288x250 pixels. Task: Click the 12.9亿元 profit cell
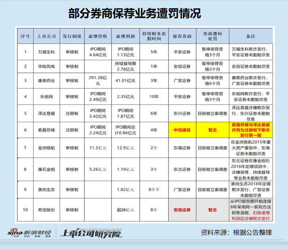(126, 148)
